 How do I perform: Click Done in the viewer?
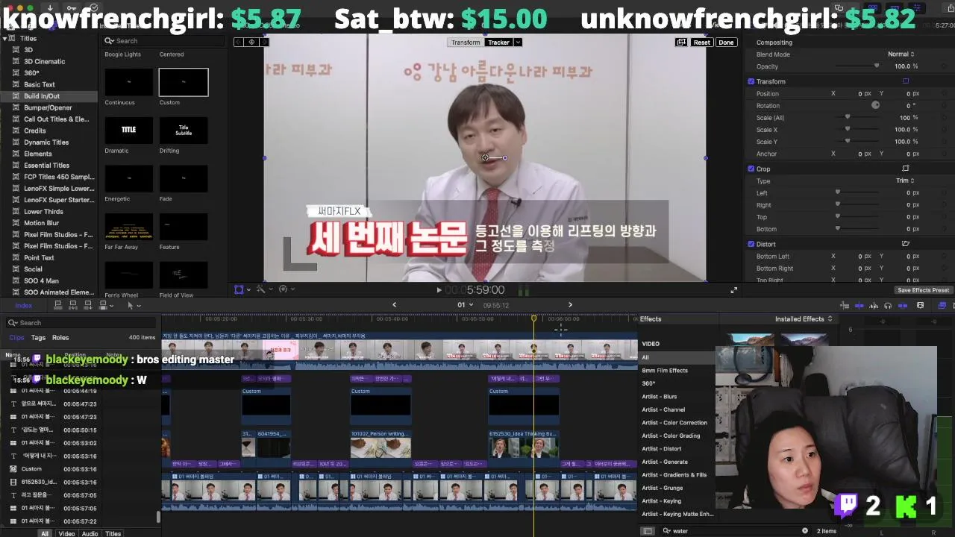[x=726, y=43]
